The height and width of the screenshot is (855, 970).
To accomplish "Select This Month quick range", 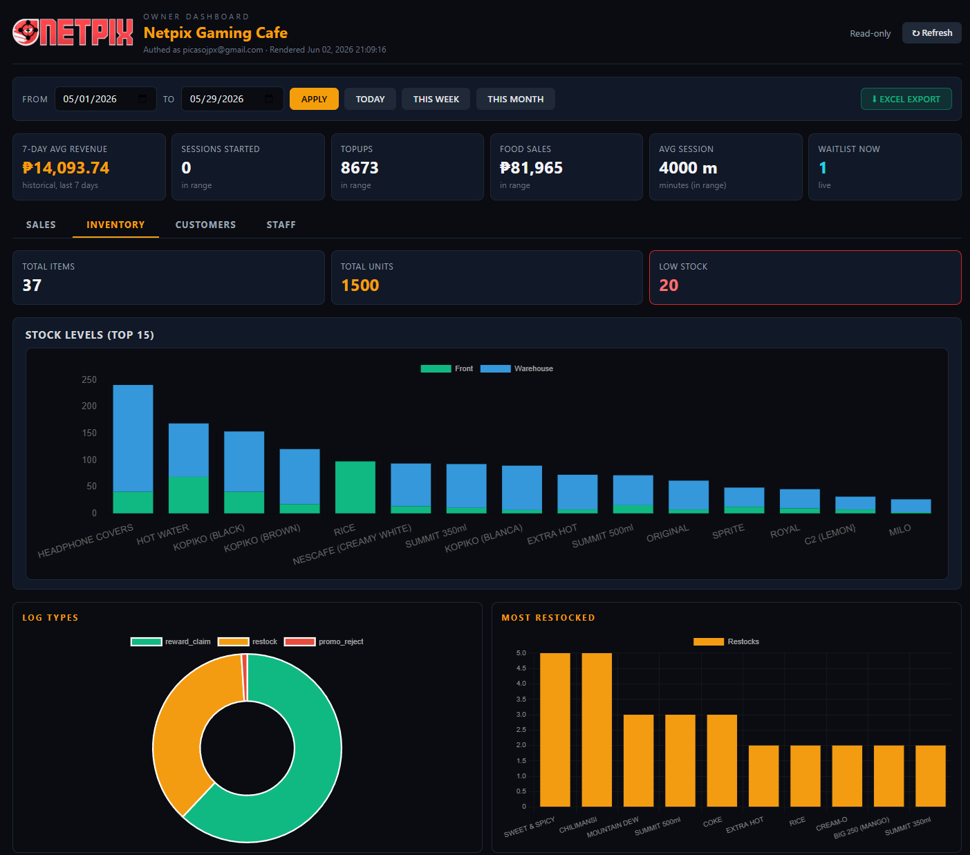I will tap(515, 99).
